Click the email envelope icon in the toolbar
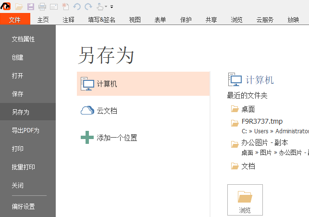This screenshot has width=309, height=217. (54, 7)
